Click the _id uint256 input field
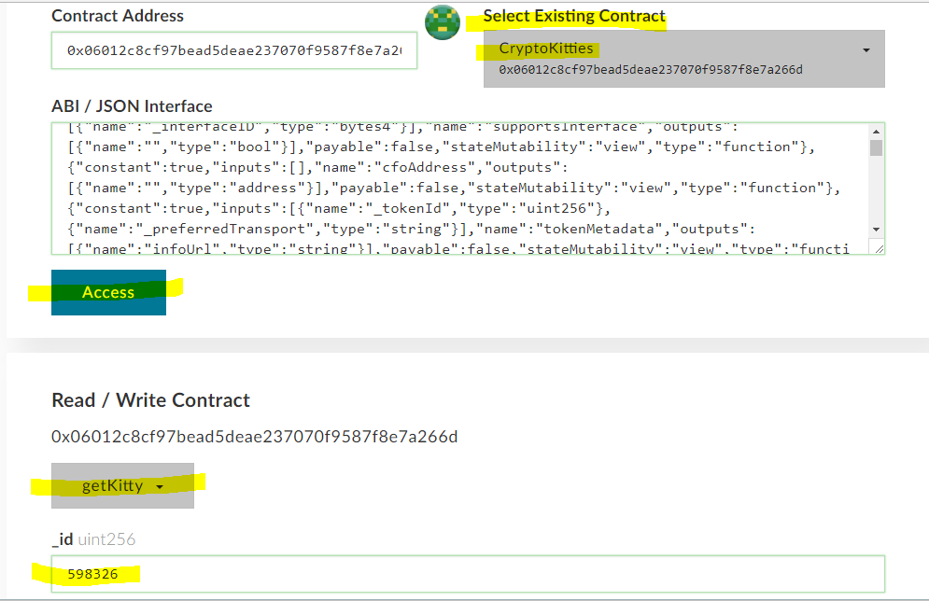Image resolution: width=929 pixels, height=601 pixels. click(468, 574)
